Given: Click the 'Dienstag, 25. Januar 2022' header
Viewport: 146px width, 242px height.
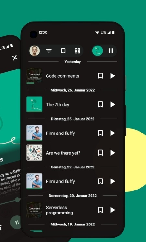Looking at the screenshot, I should pyautogui.click(x=73, y=119).
